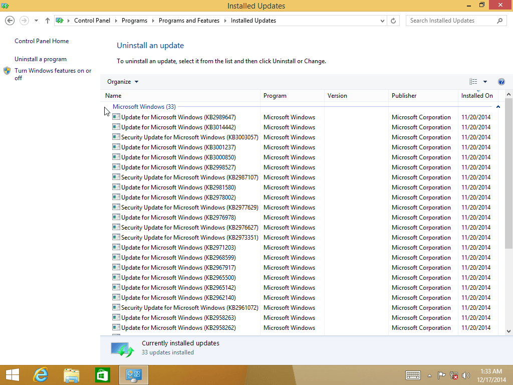Open Control Panel Home link
The height and width of the screenshot is (385, 513).
(42, 41)
